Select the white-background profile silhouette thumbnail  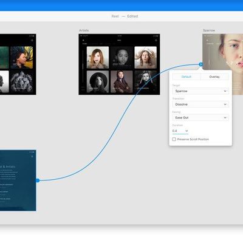click(4, 81)
